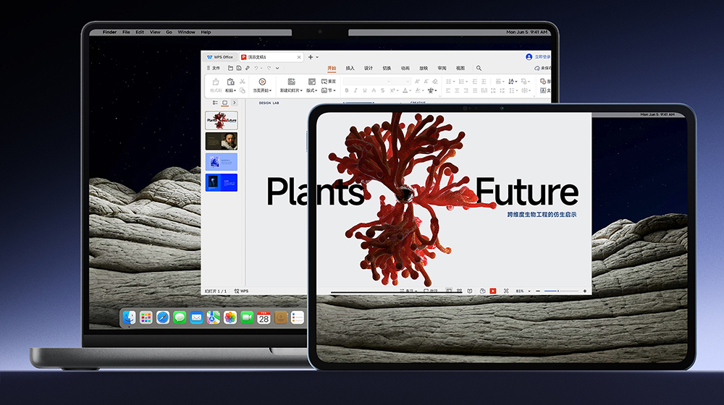Collapse slide panel with chevron arrow
Viewport: 724px width, 405px height.
pyautogui.click(x=235, y=103)
